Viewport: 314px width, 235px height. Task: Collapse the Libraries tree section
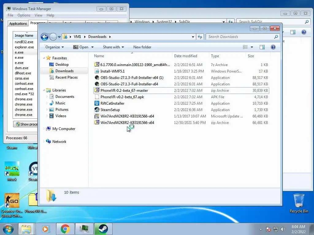[44, 90]
